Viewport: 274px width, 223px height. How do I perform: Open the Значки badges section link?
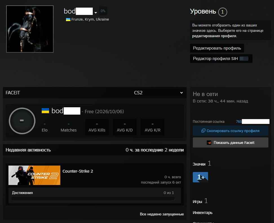pyautogui.click(x=199, y=164)
